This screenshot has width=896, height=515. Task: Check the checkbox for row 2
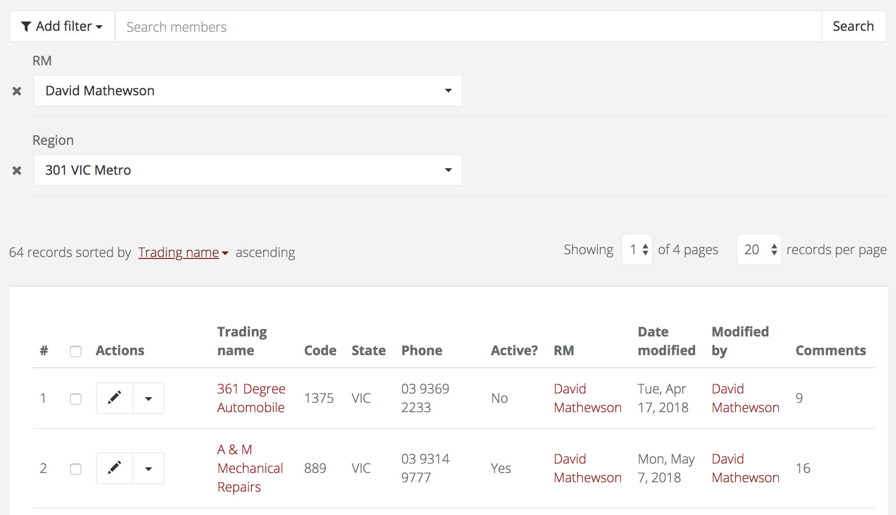tap(76, 469)
